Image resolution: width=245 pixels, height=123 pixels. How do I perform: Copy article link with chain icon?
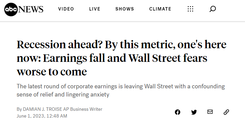tap(226, 112)
